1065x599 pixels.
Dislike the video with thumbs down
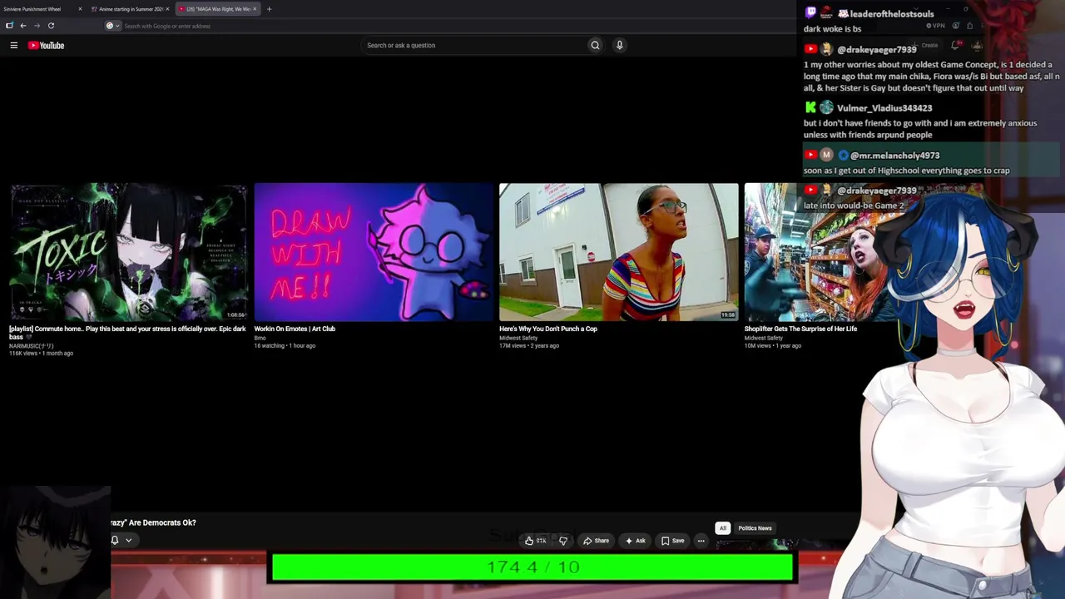tap(563, 541)
